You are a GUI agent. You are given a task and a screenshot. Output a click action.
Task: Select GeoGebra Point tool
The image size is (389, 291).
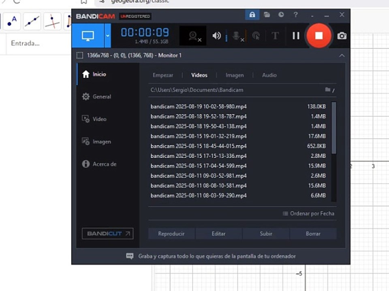pos(12,21)
